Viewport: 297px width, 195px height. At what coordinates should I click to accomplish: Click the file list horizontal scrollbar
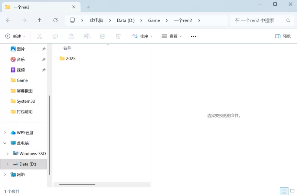click(x=77, y=184)
